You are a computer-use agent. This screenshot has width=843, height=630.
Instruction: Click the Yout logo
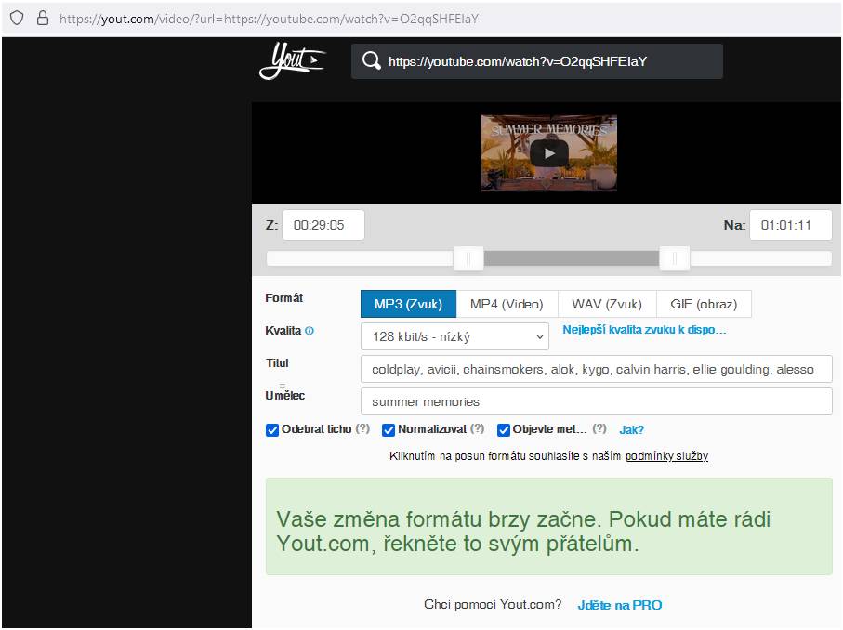coord(293,60)
